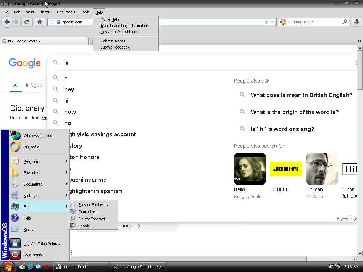The image size is (363, 272).
Task: Select the 'how' search suggestion
Action: 70,112
